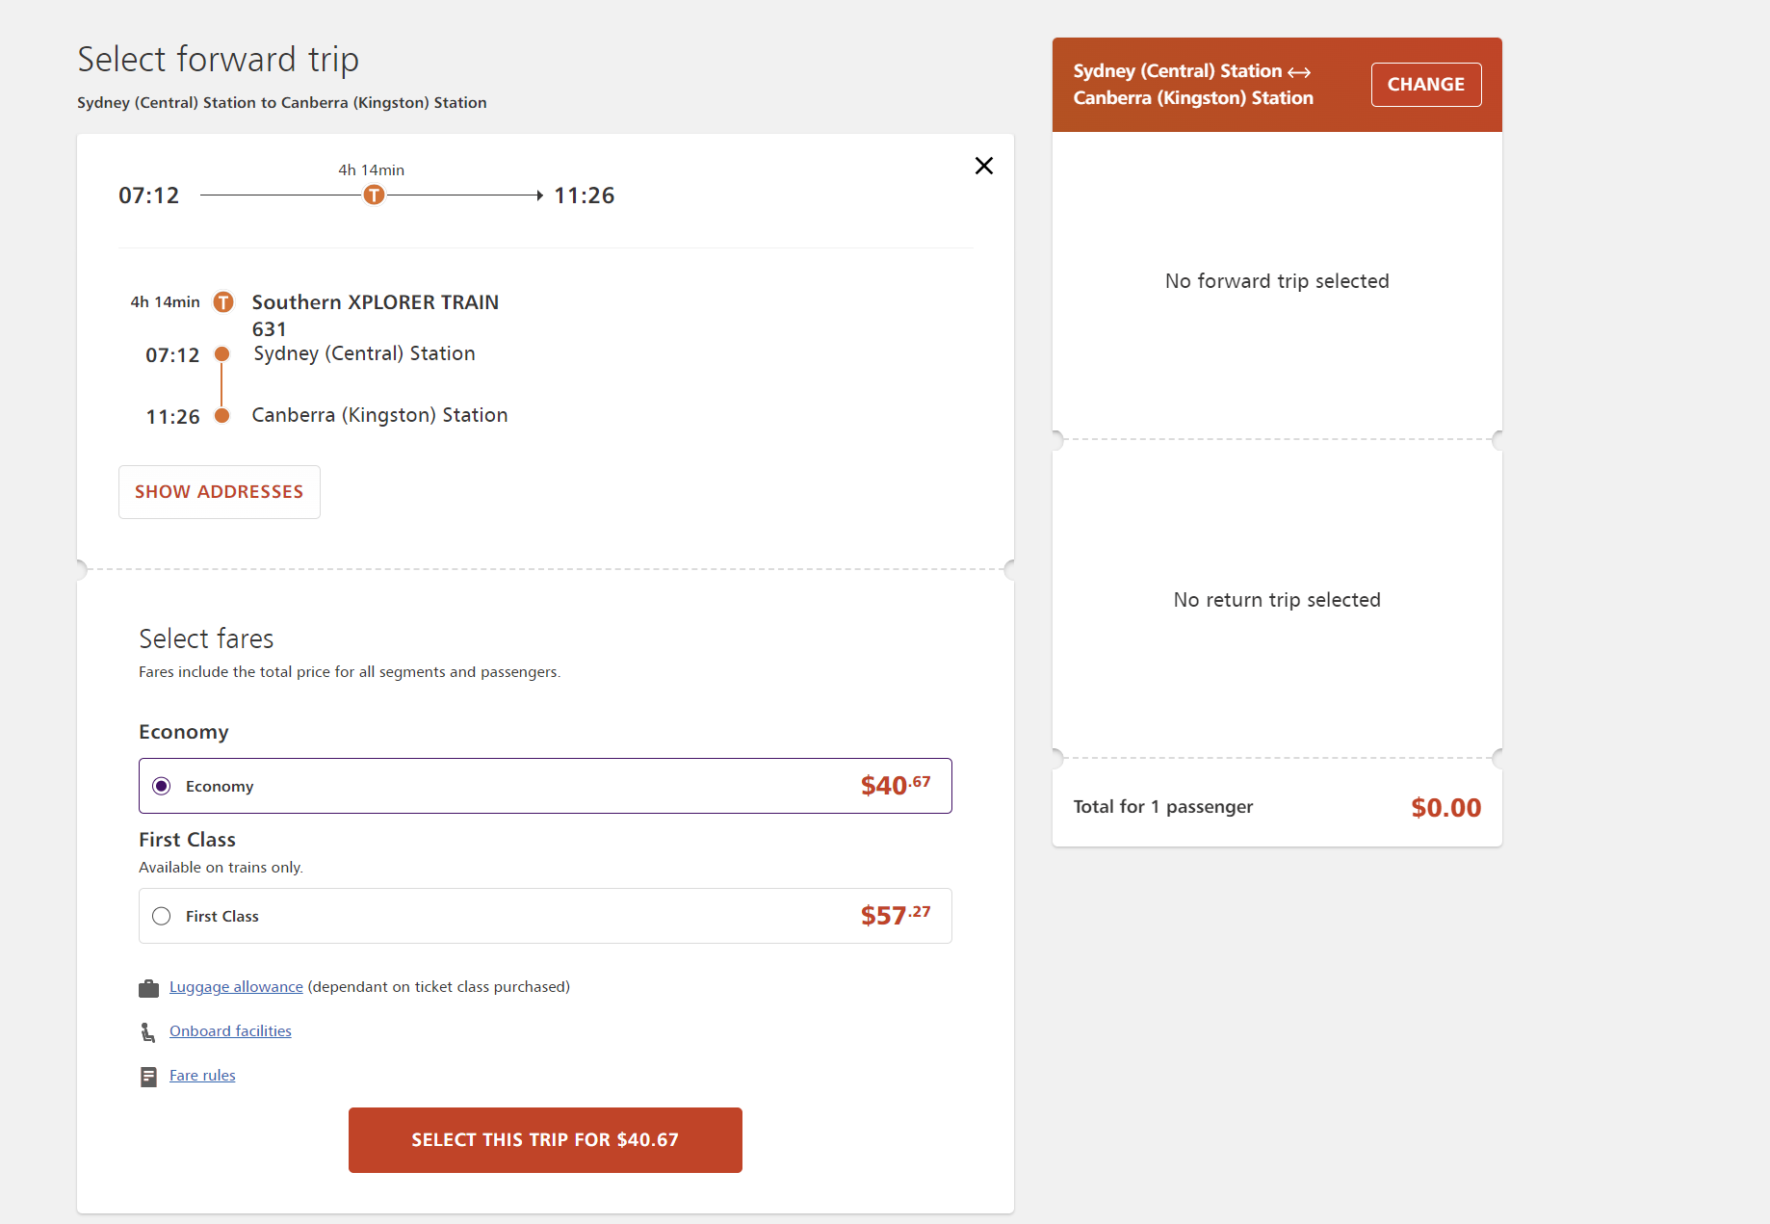Open the Luggage allowance link

click(236, 987)
